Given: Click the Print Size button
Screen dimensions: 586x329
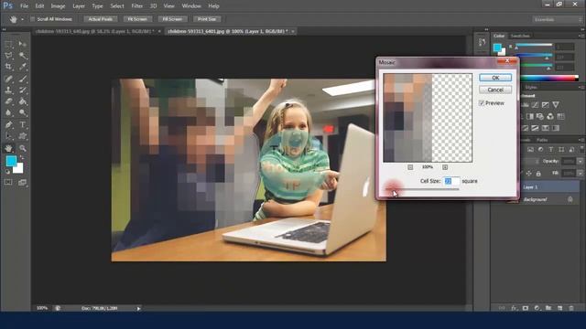Looking at the screenshot, I should point(207,19).
